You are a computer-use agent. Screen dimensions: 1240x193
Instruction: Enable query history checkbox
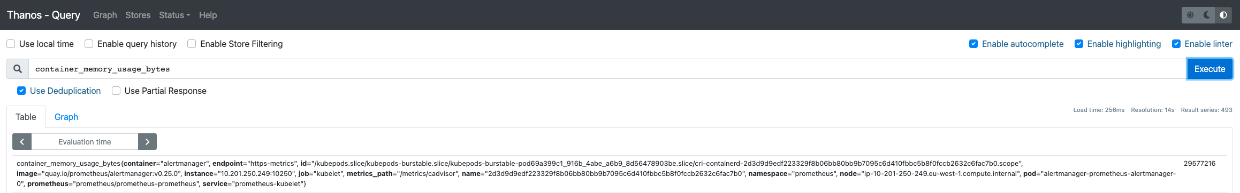89,44
